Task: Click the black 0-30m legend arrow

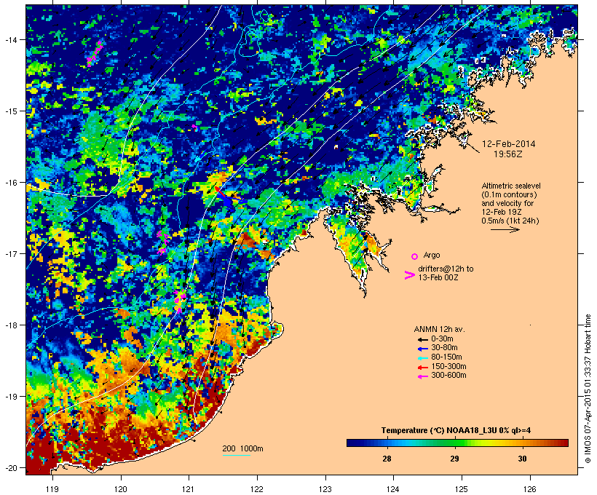Action: pos(422,339)
